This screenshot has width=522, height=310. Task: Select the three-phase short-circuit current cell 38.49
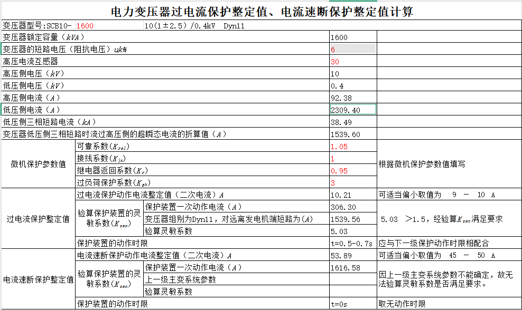tap(352, 122)
